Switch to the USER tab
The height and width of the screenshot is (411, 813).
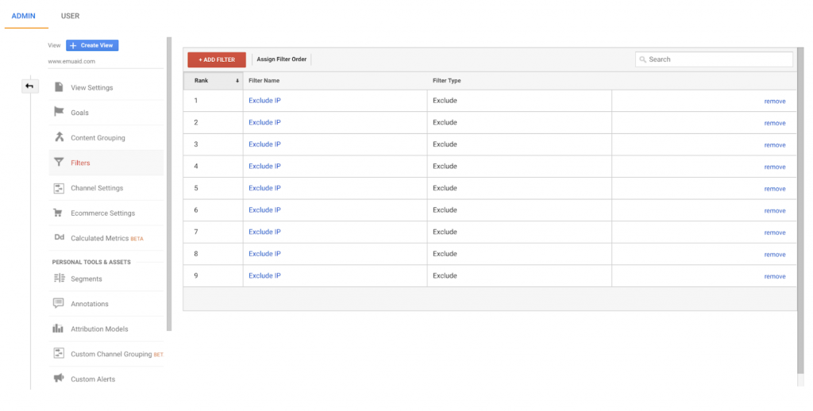70,16
